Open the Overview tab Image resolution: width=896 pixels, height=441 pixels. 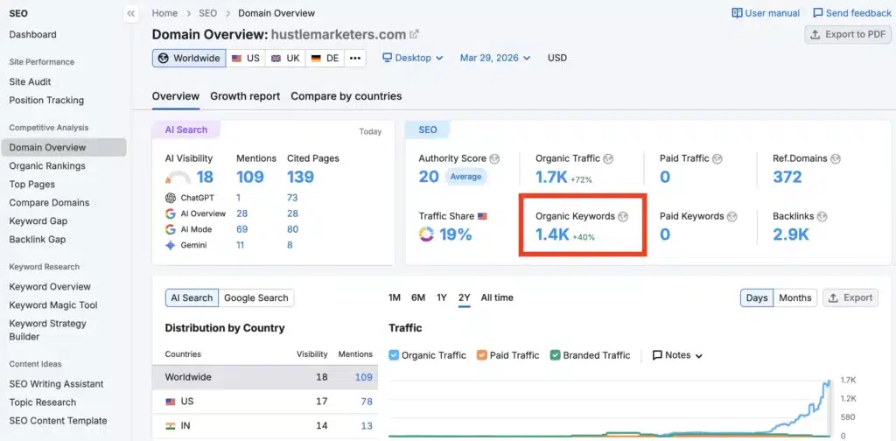(175, 96)
